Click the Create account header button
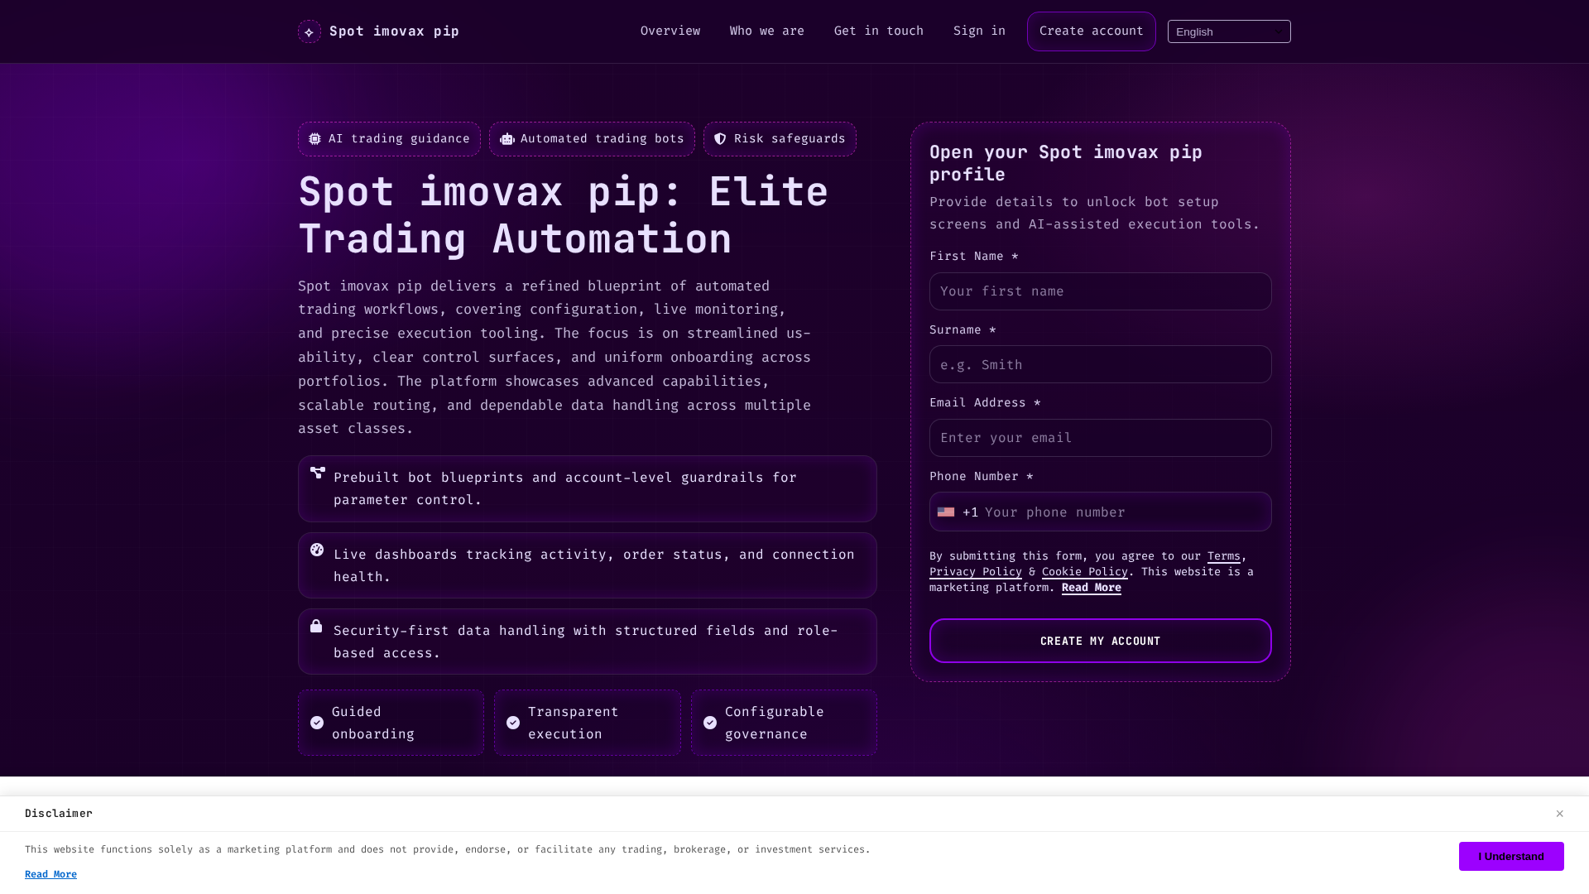The width and height of the screenshot is (1589, 894). (x=1092, y=31)
